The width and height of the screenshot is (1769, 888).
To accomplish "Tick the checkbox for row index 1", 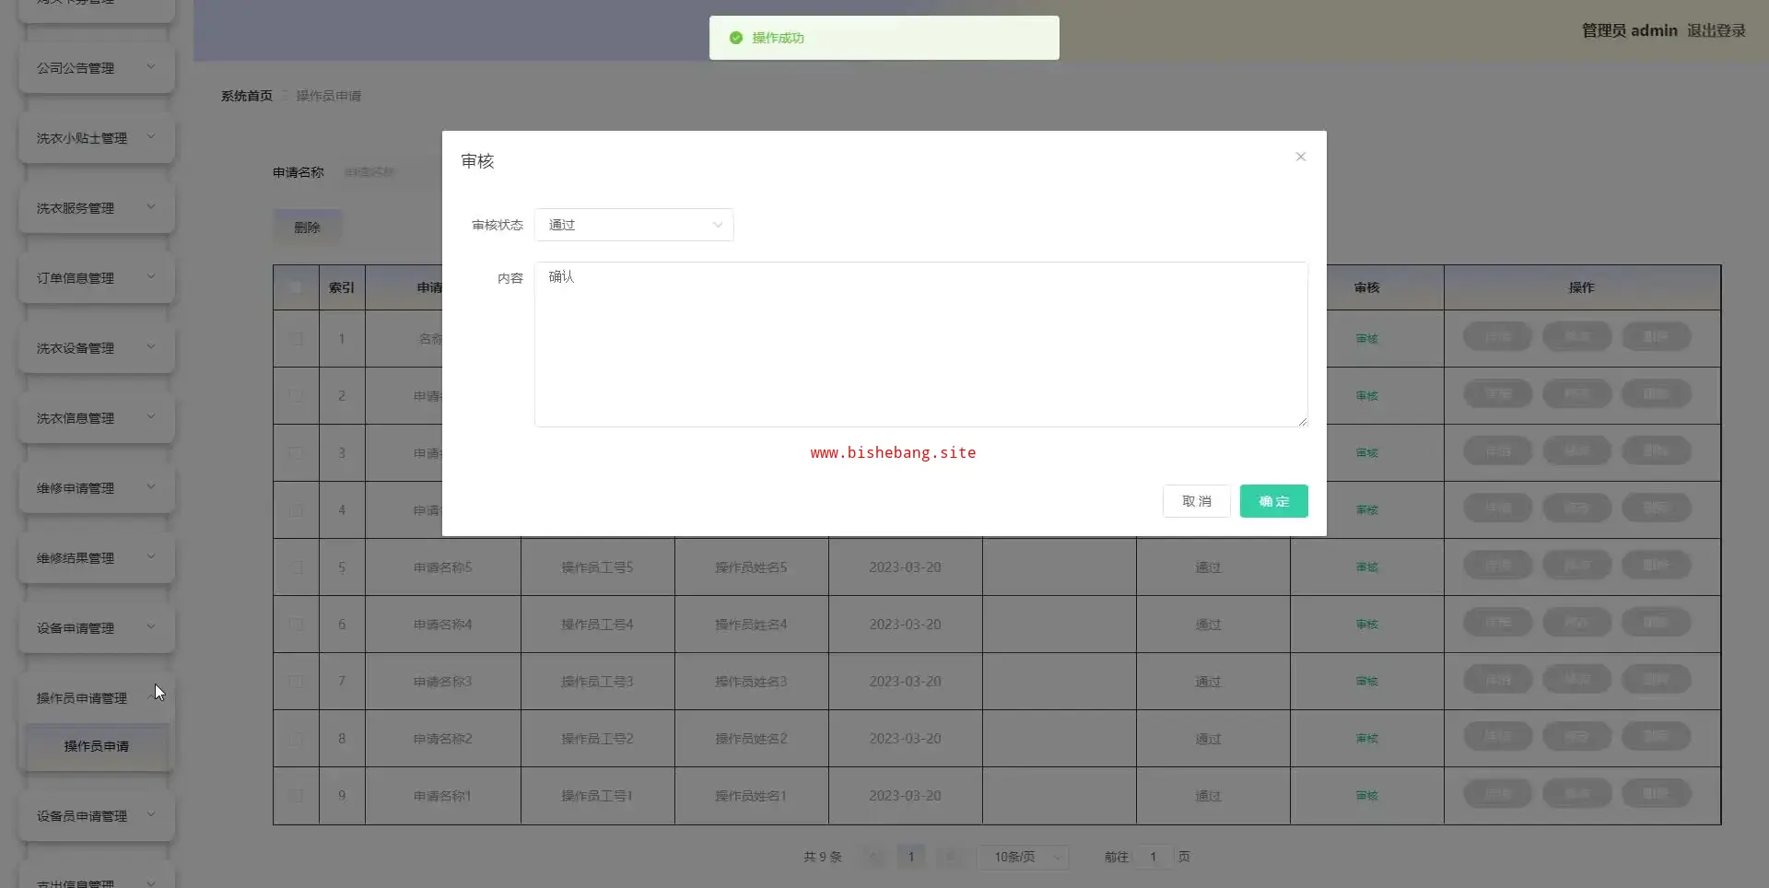I will click(296, 339).
